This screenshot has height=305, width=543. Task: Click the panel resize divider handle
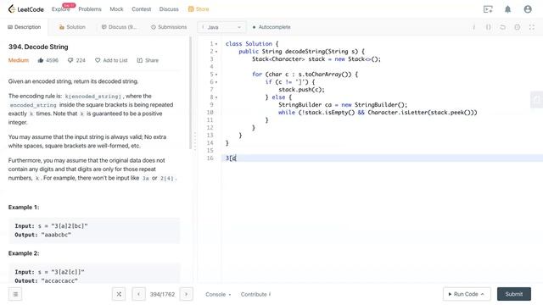[195, 141]
